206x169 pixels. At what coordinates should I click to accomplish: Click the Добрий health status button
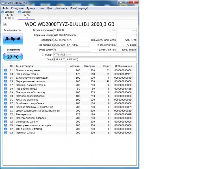(x=13, y=39)
